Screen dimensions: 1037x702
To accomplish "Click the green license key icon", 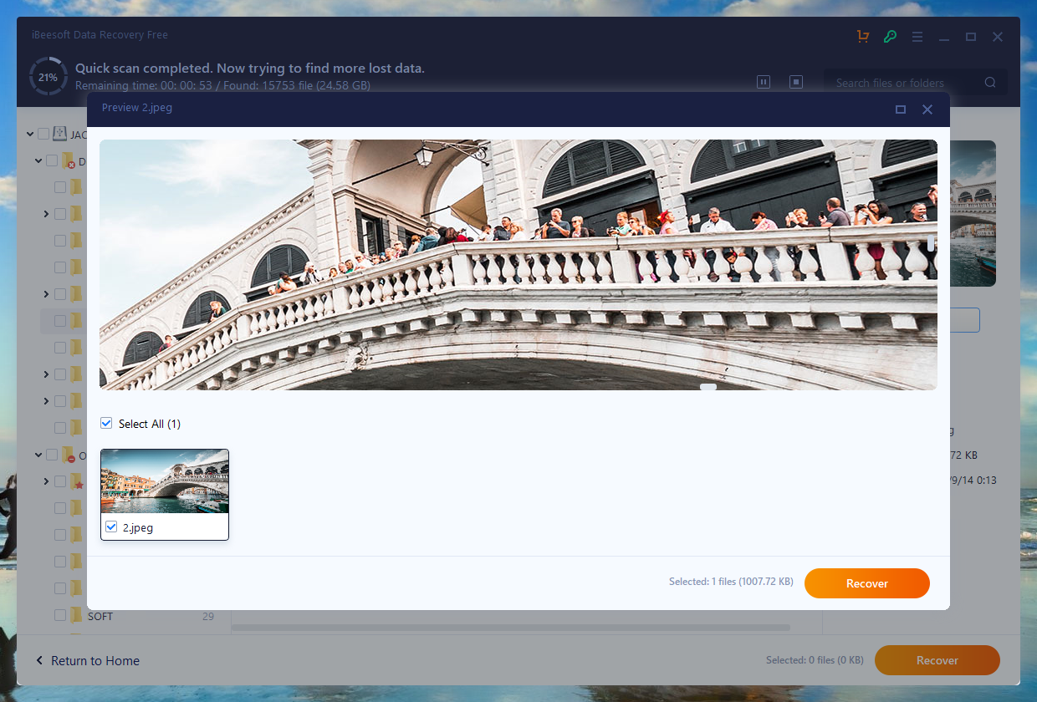I will 890,37.
